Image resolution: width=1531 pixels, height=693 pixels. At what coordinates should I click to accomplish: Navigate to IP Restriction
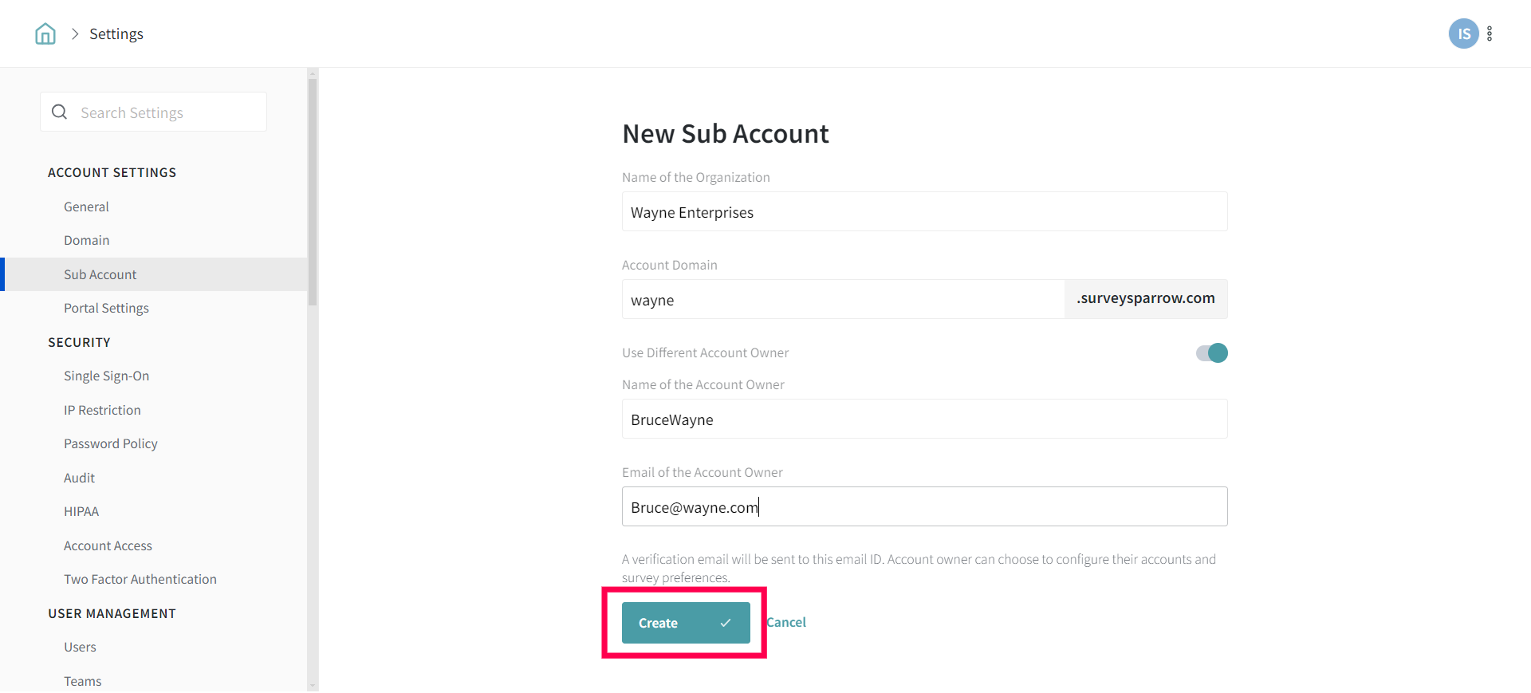tap(102, 410)
